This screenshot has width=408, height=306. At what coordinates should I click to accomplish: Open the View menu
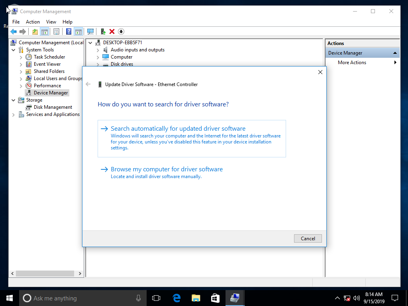(51, 22)
